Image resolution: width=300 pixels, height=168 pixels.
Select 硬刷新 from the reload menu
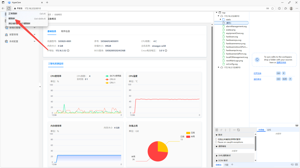pyautogui.click(x=12, y=18)
